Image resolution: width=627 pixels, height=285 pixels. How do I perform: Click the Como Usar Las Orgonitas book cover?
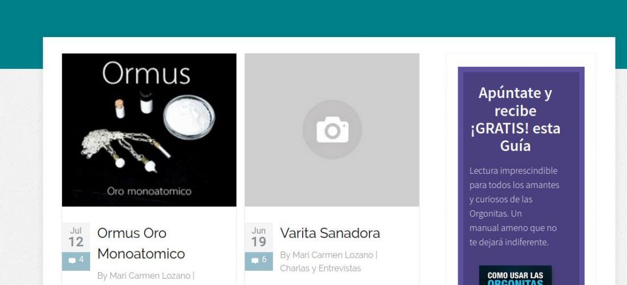515,275
